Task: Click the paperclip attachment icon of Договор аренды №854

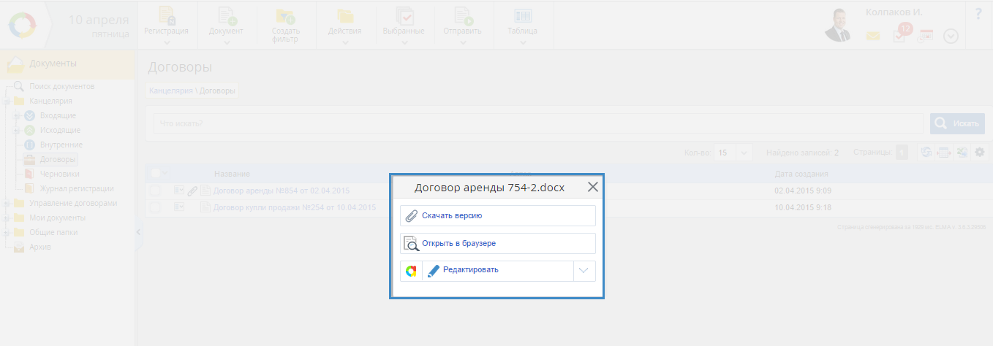Action: coord(192,191)
